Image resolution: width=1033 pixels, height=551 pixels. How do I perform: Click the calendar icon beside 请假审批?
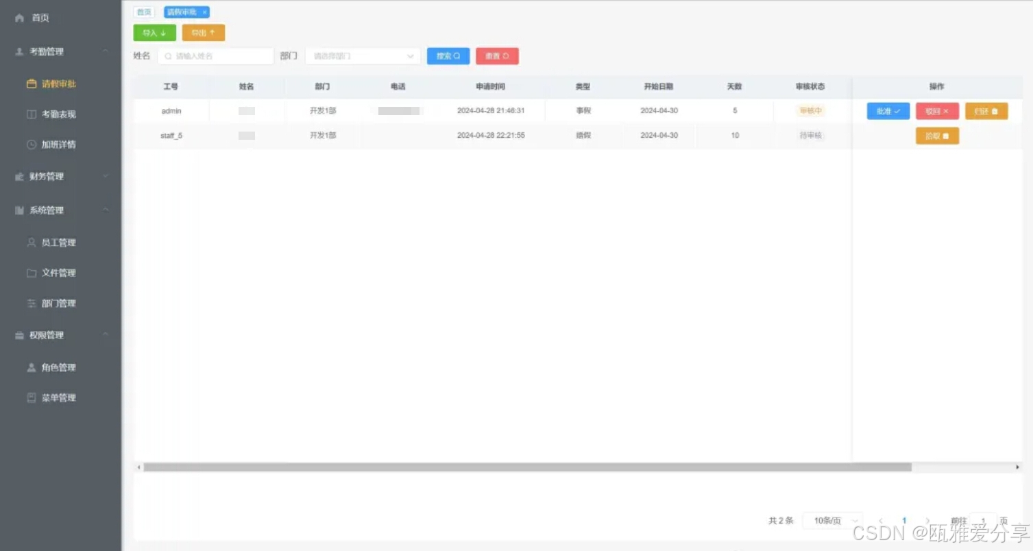pyautogui.click(x=30, y=83)
